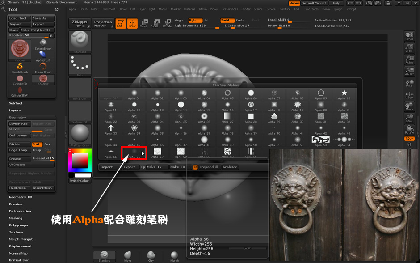Expand the Masking section
Screen dimensions: 420x263
pyautogui.click(x=16, y=218)
